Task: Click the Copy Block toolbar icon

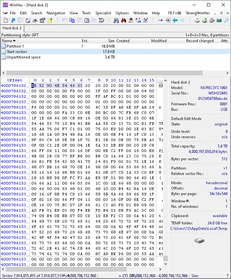Action: [72, 20]
